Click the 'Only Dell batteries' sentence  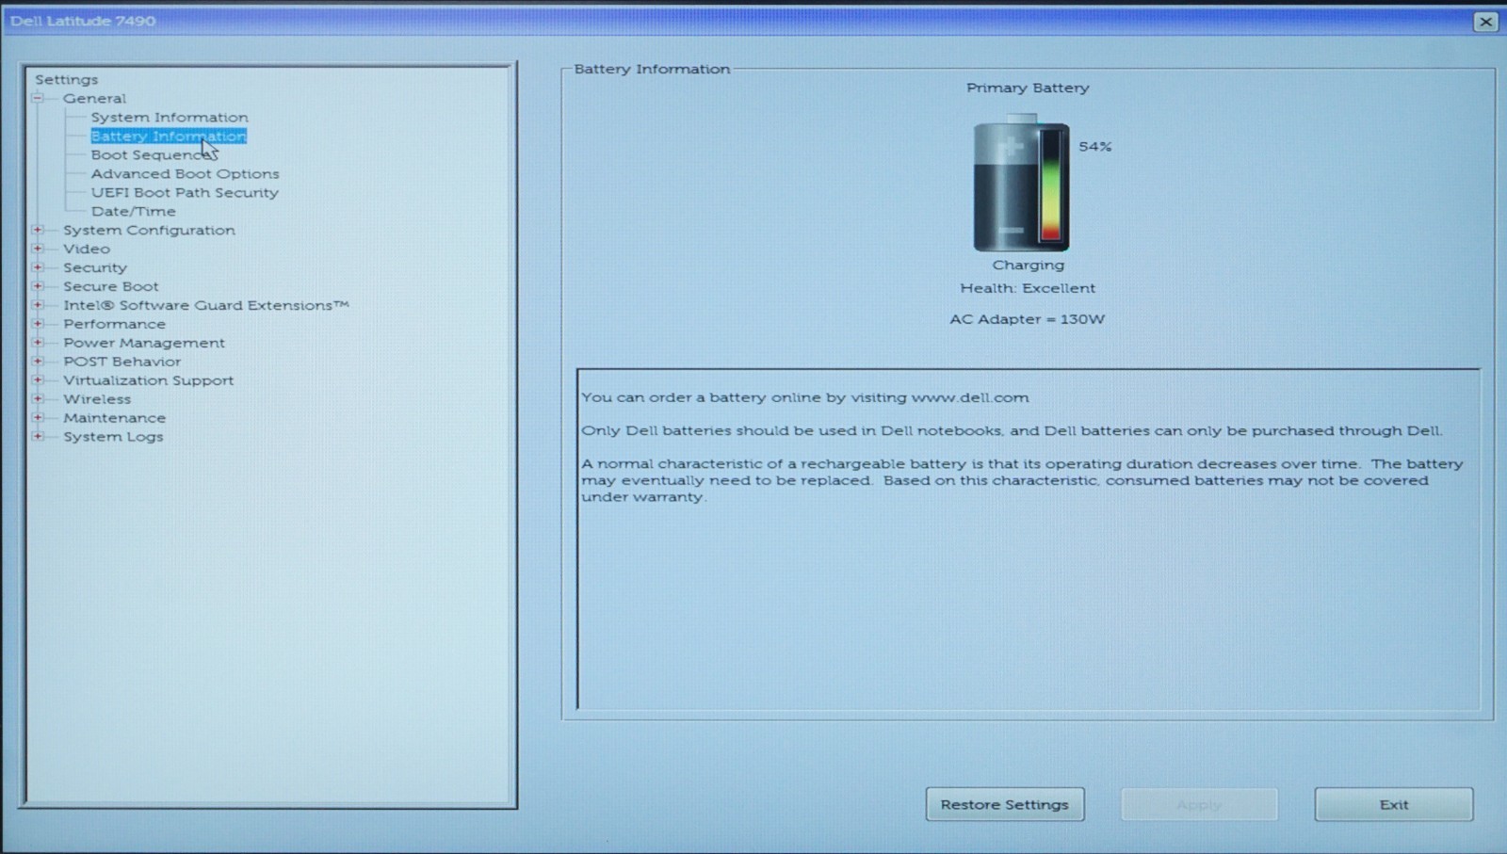click(x=1012, y=431)
